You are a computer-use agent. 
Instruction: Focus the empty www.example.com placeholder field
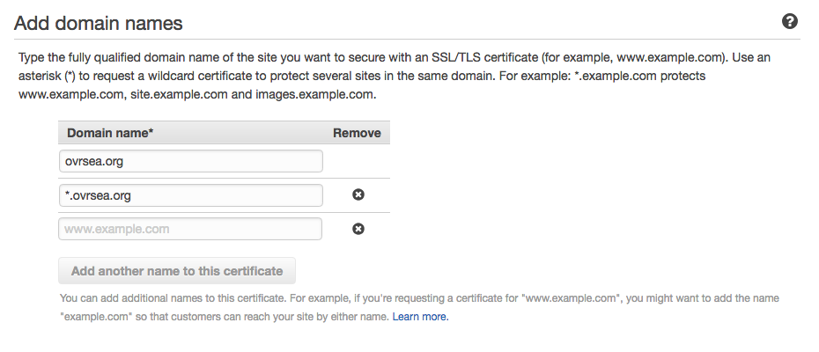(x=190, y=229)
